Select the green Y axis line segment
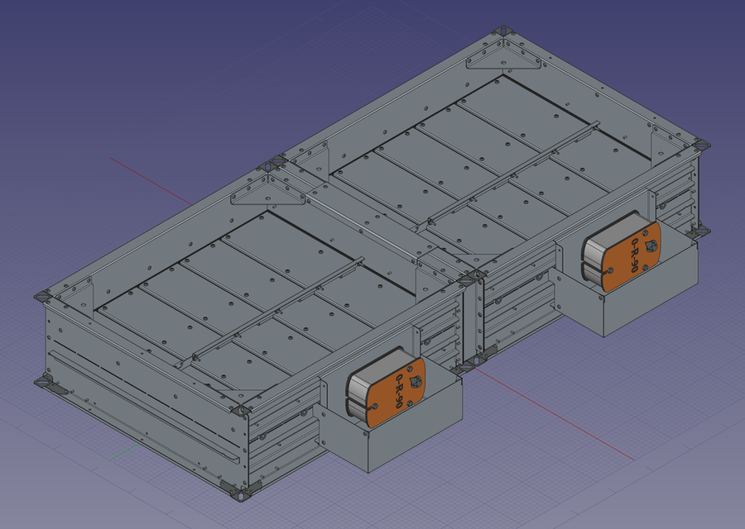The width and height of the screenshot is (745, 529). (123, 452)
